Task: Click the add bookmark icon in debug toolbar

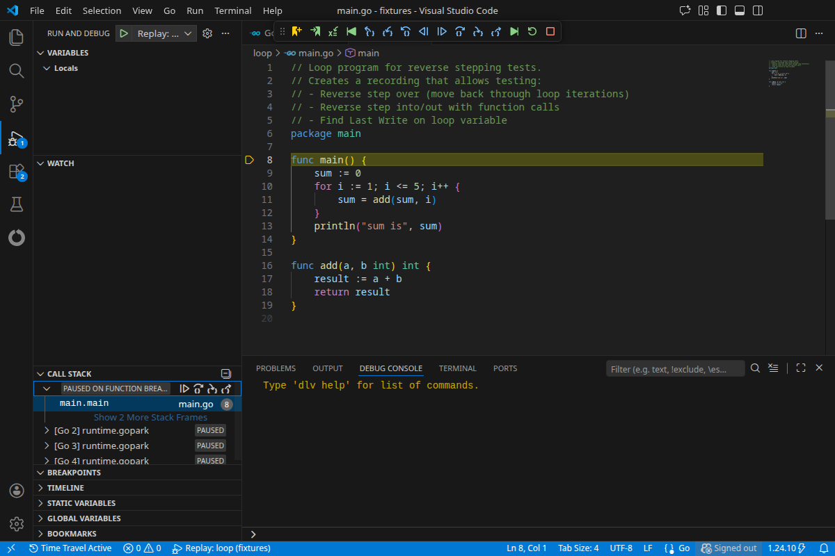Action: 297,31
